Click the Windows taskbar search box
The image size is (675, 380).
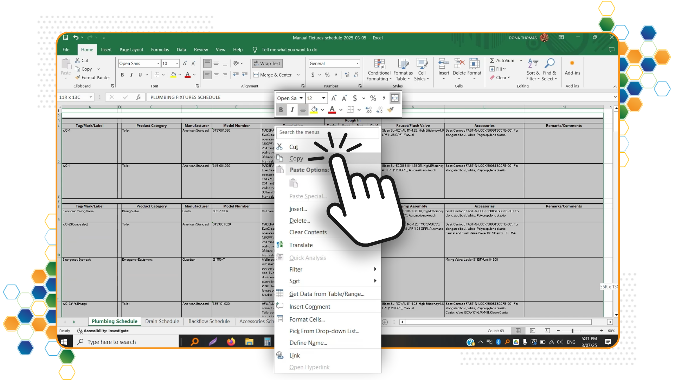coord(126,342)
